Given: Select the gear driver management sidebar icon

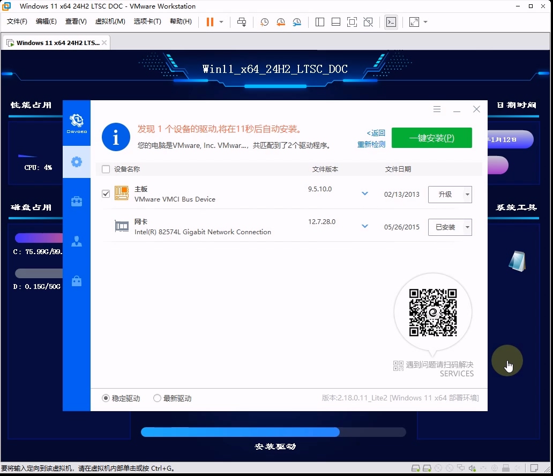Looking at the screenshot, I should [x=77, y=162].
